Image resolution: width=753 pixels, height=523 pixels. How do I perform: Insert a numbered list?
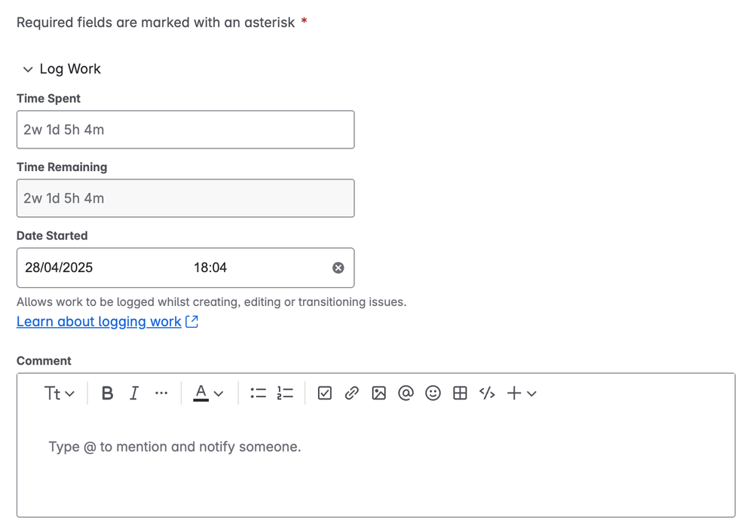[x=285, y=393]
